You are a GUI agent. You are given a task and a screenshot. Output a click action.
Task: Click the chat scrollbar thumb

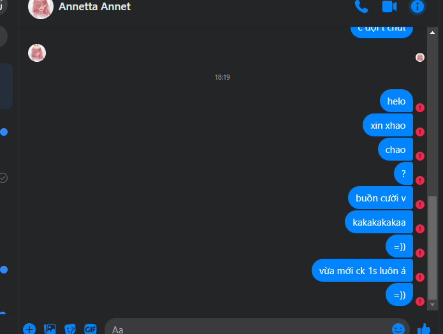pyautogui.click(x=432, y=247)
